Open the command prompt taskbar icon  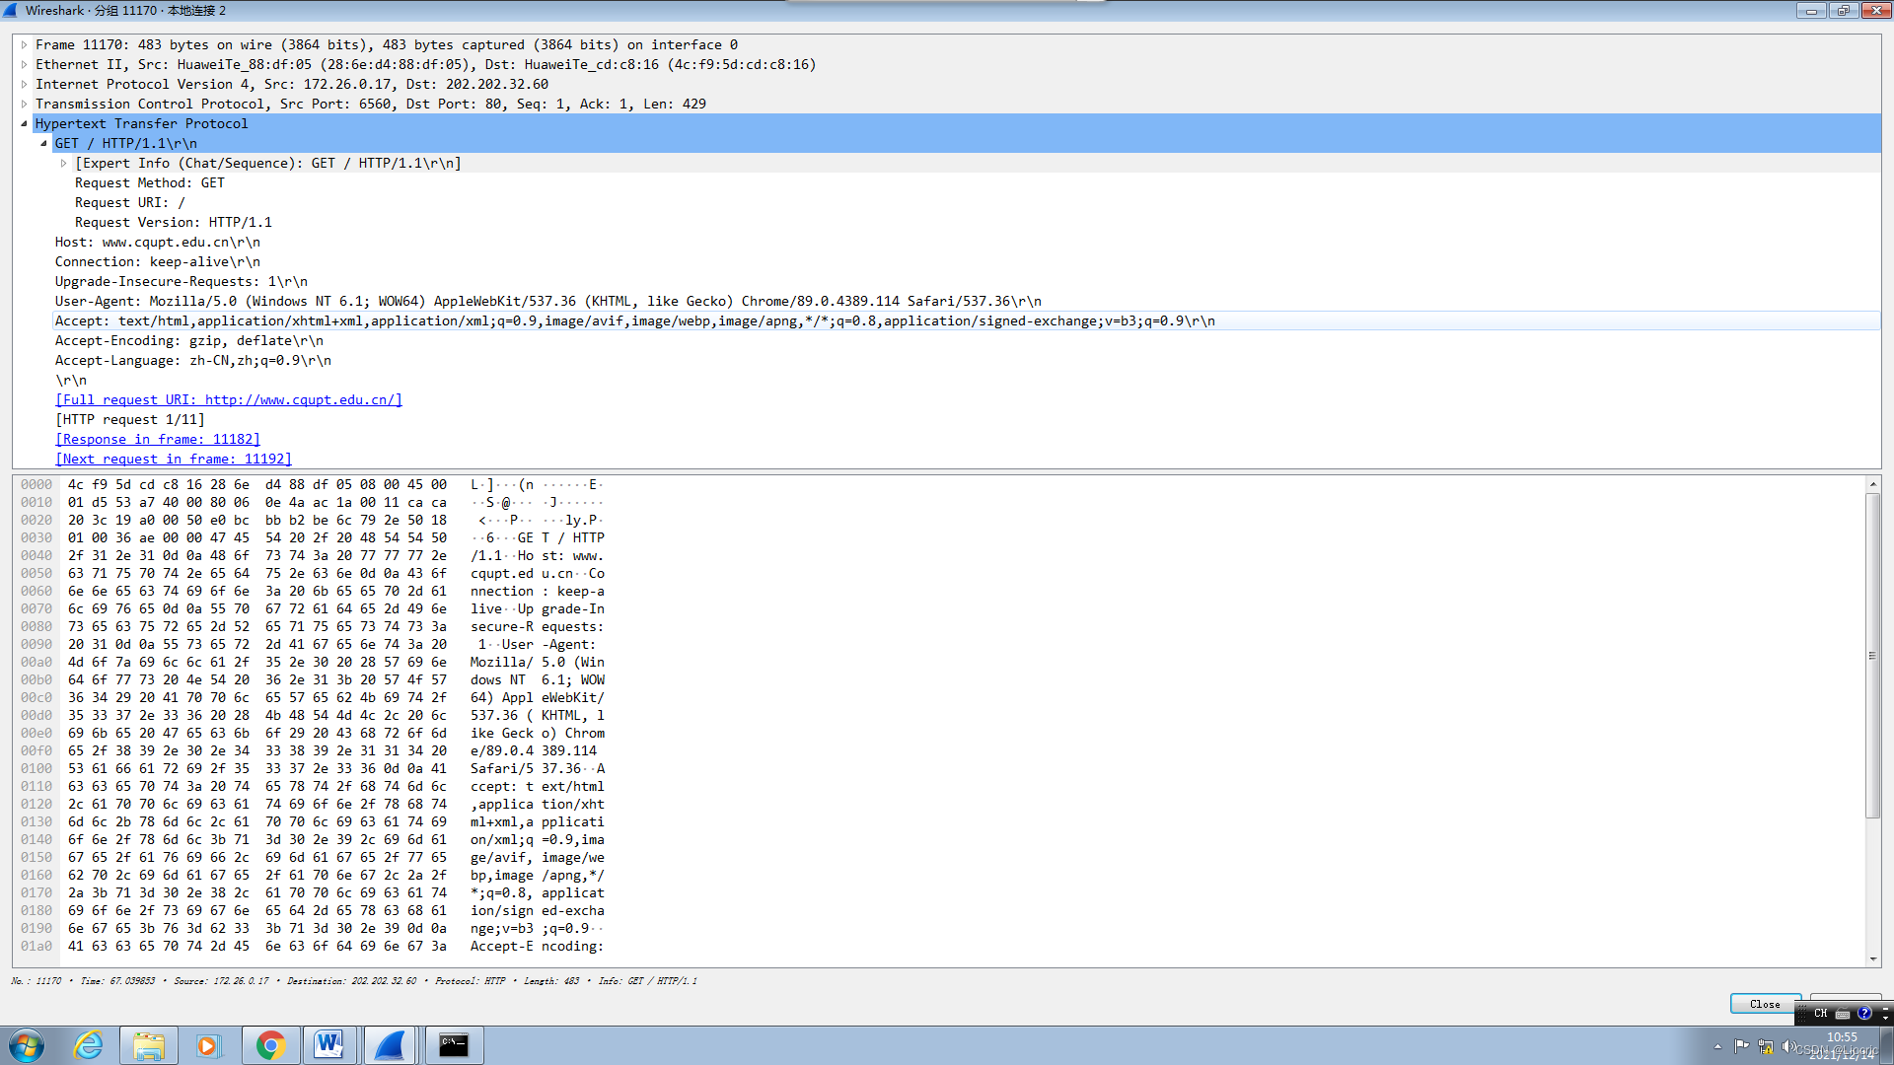(x=454, y=1045)
